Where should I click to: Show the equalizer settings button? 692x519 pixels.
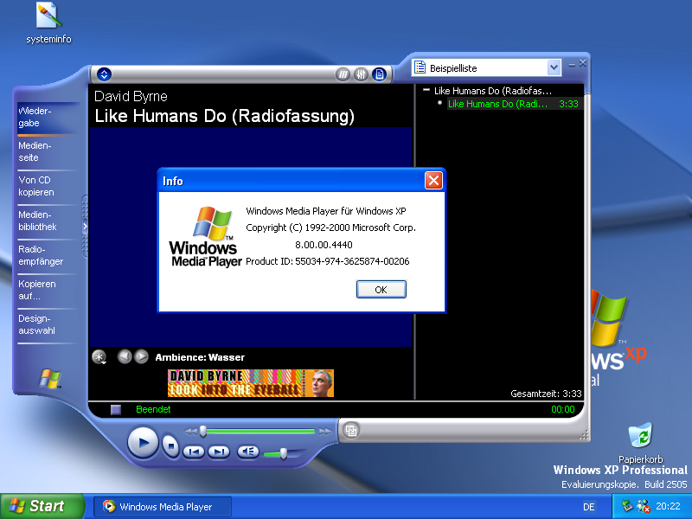point(361,74)
